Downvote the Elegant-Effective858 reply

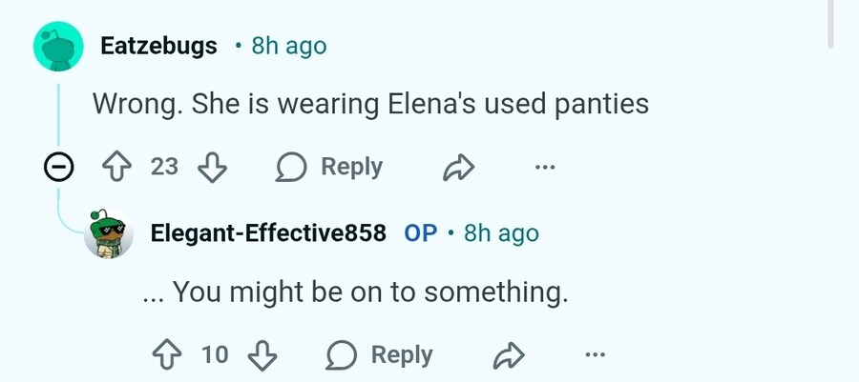[x=262, y=355]
